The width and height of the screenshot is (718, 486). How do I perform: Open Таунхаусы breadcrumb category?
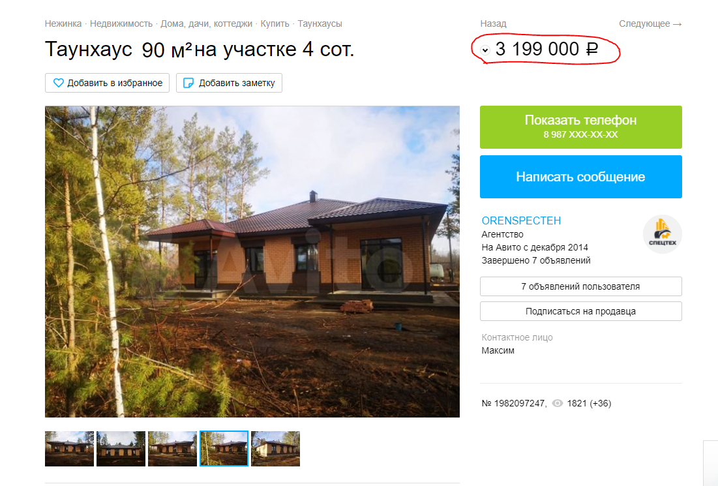tap(320, 24)
